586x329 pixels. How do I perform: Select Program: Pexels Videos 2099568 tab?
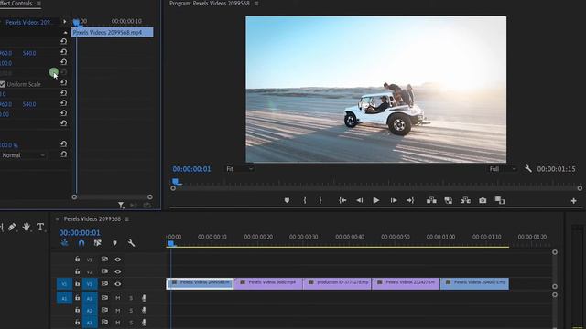[210, 4]
